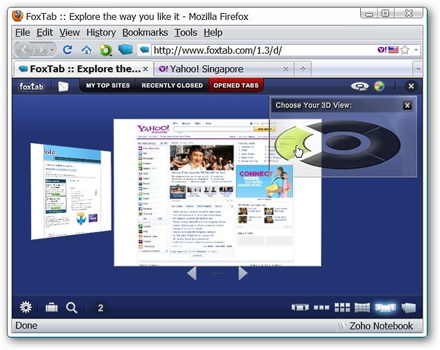Click the FoxTab toolbar button near address bar
The image size is (440, 350).
125,50
